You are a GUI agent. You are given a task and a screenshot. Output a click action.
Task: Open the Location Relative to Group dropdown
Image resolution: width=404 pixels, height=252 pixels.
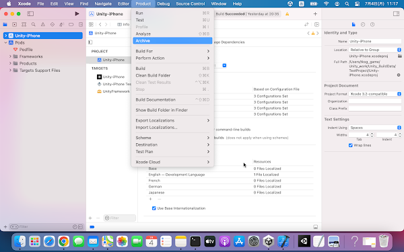click(x=375, y=50)
